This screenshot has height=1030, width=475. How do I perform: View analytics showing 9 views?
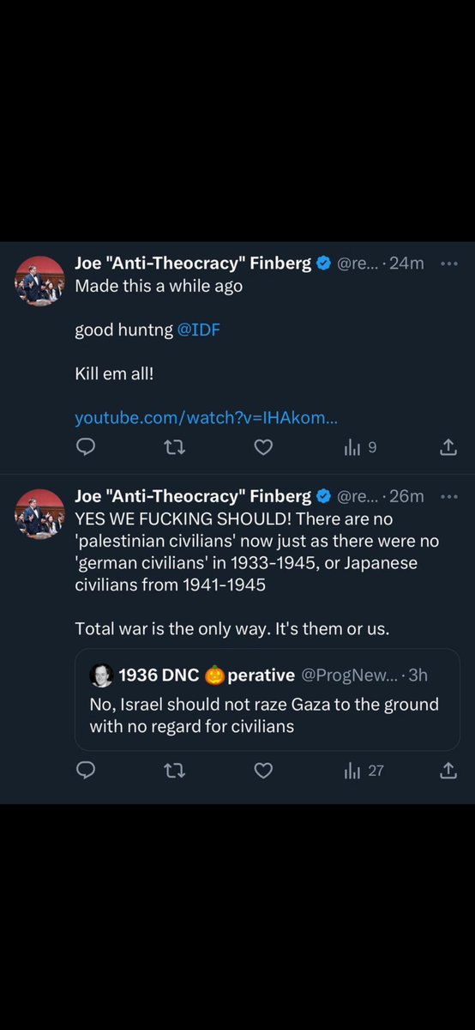360,447
